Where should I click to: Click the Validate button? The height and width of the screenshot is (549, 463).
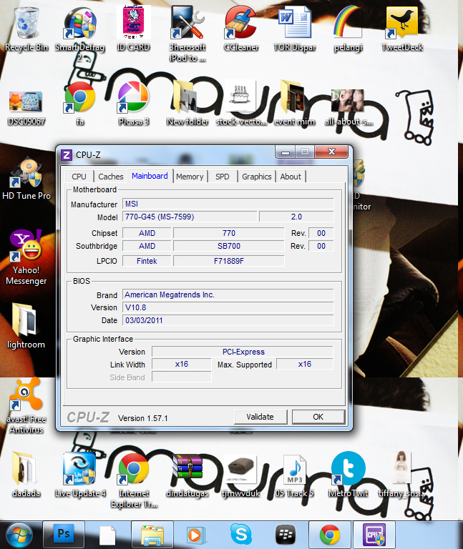coord(260,417)
